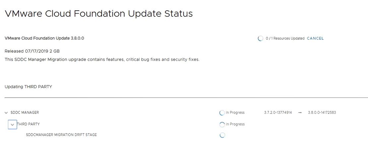
Task: Collapse the THIRD PARTY chevron
Action: click(12, 124)
